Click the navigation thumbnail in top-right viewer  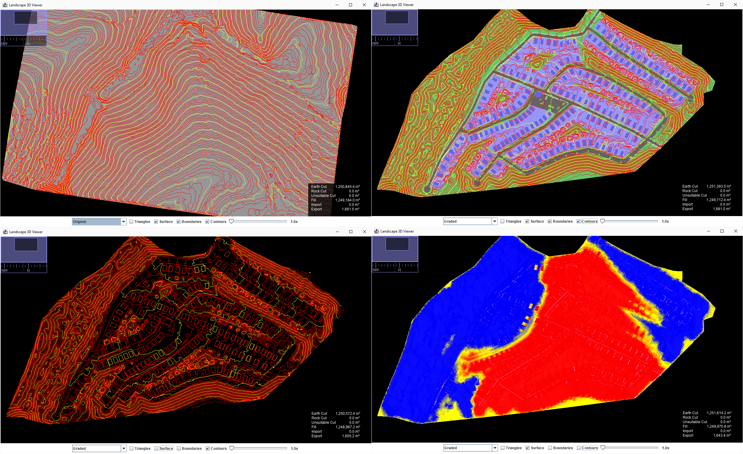click(x=395, y=22)
